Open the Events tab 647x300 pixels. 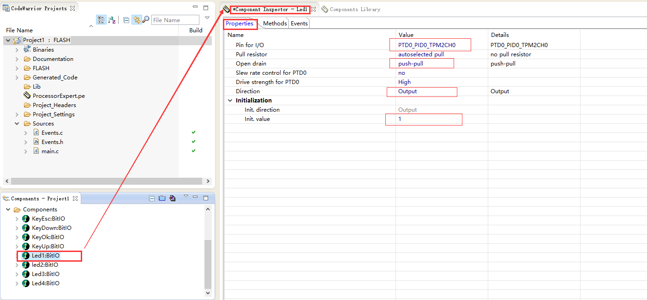[299, 24]
